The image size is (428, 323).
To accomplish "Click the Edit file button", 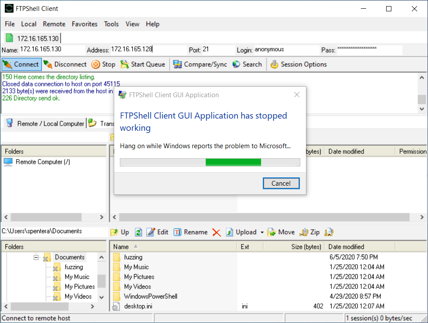I will pyautogui.click(x=157, y=232).
